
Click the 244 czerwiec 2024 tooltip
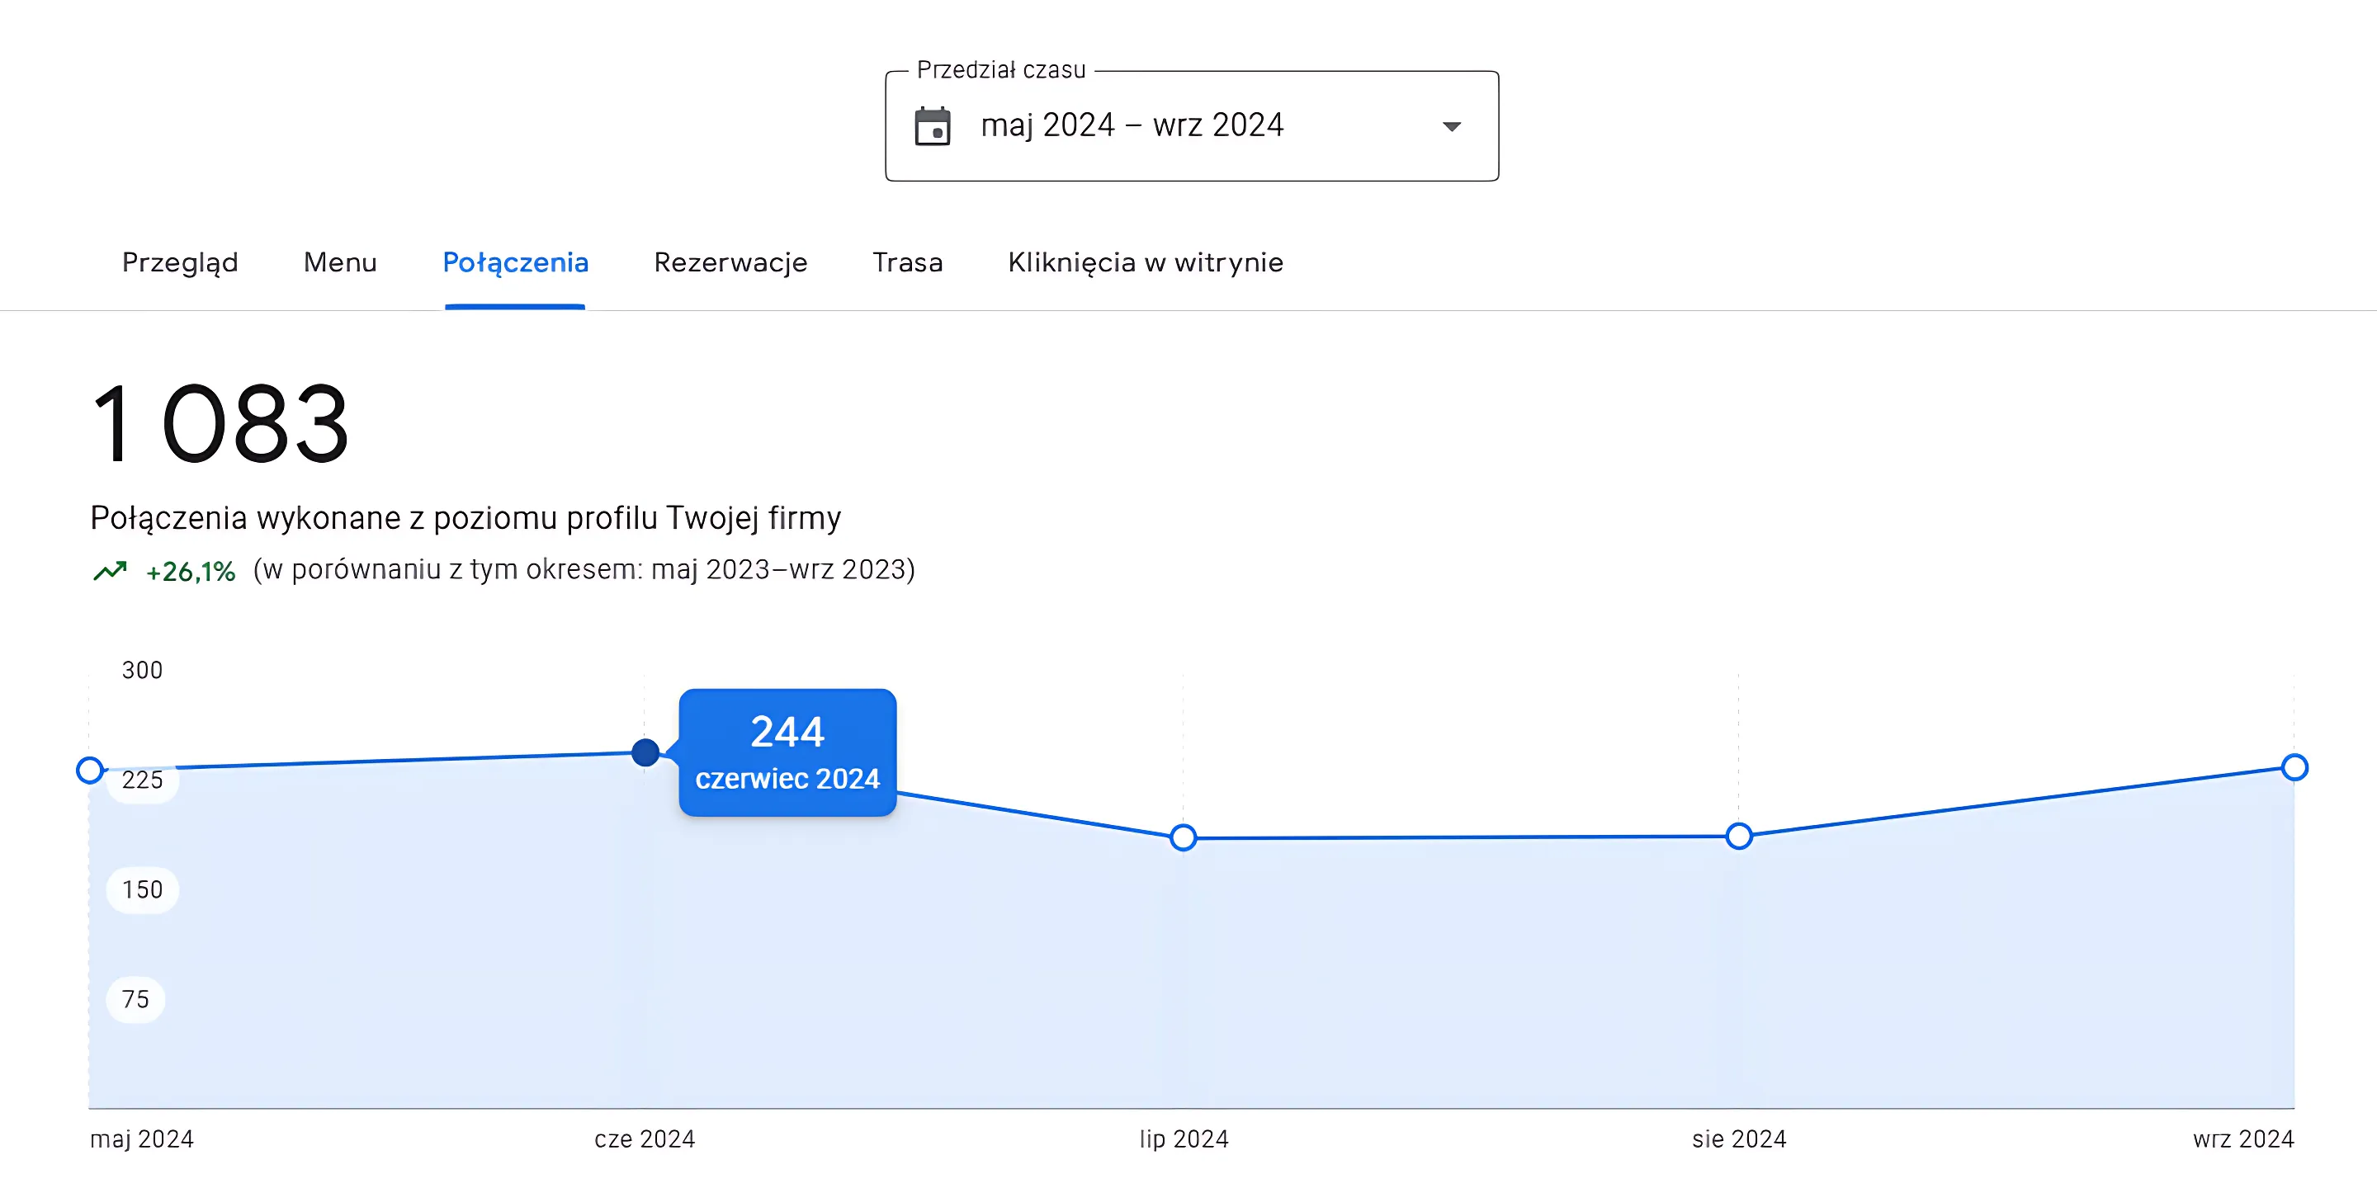787,752
